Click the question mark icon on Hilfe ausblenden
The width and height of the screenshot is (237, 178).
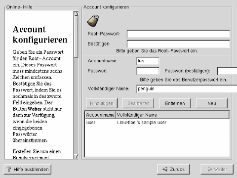(9, 169)
